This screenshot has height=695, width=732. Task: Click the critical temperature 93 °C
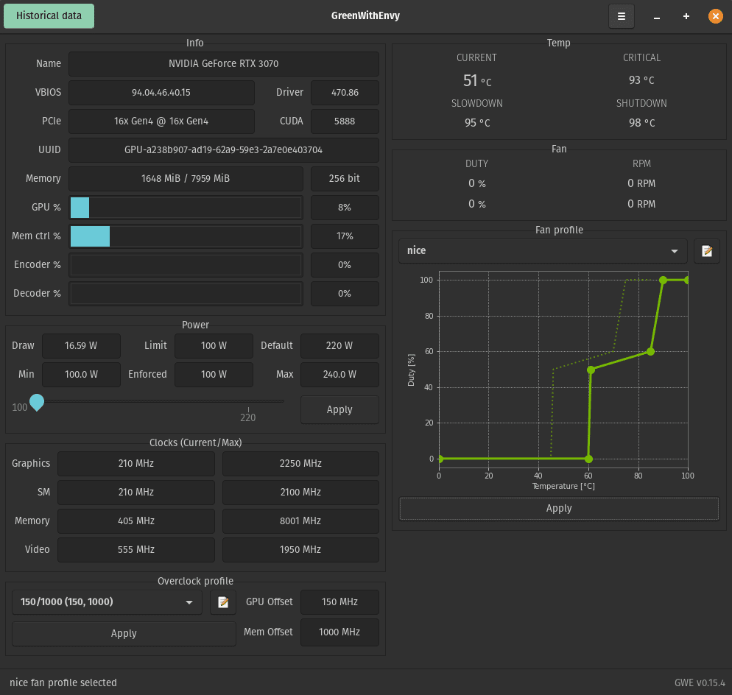[x=641, y=80]
